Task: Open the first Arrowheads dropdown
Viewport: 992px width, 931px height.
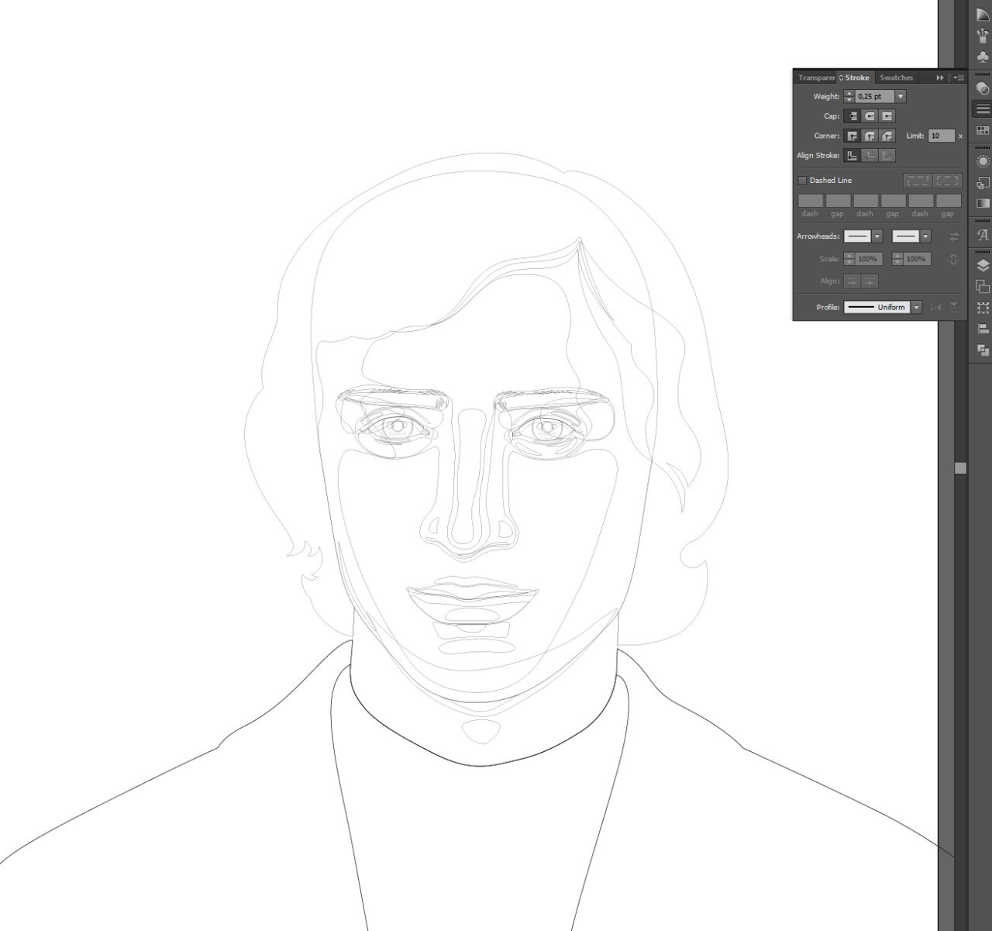Action: coord(877,236)
